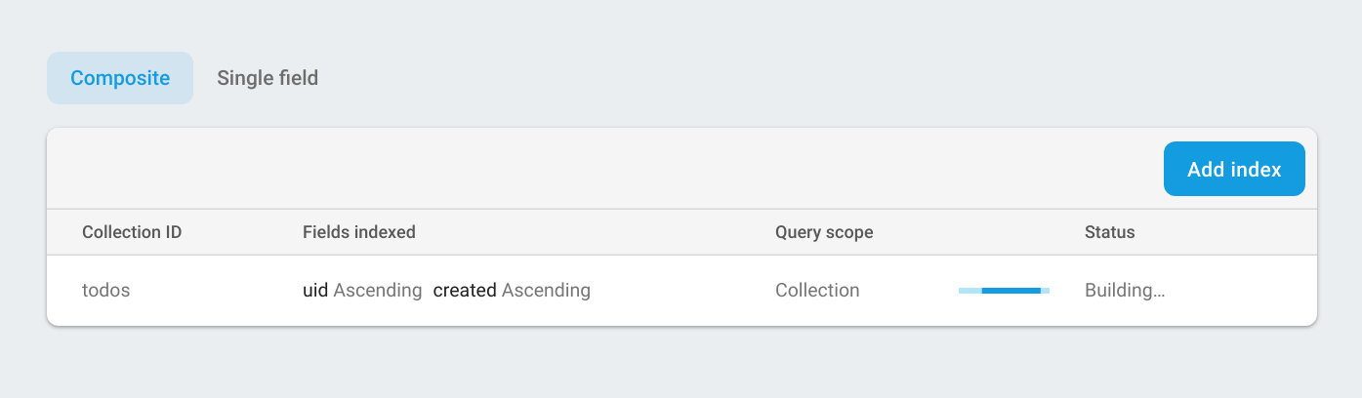Image resolution: width=1362 pixels, height=398 pixels.
Task: Click the Building… status text
Action: click(1125, 290)
